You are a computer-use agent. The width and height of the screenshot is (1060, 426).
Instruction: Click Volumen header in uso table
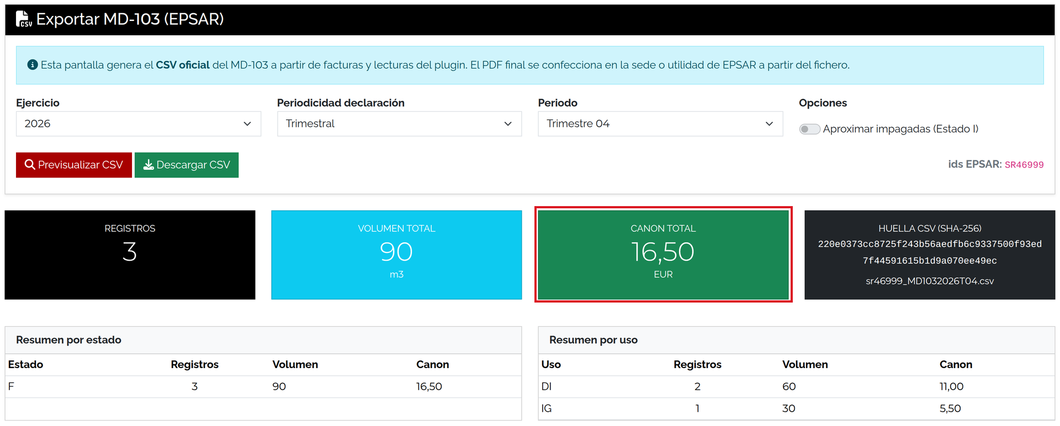[x=805, y=364]
